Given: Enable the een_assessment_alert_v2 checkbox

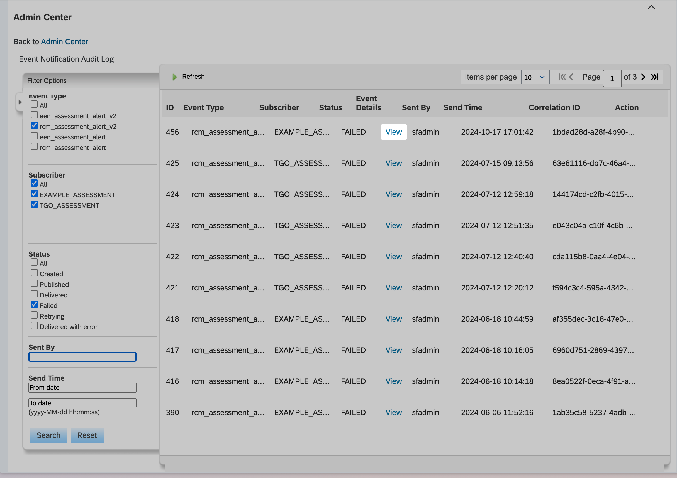Looking at the screenshot, I should tap(34, 115).
